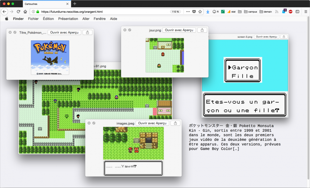Save page to Pocket icon
This screenshot has height=188, width=310.
(194, 12)
